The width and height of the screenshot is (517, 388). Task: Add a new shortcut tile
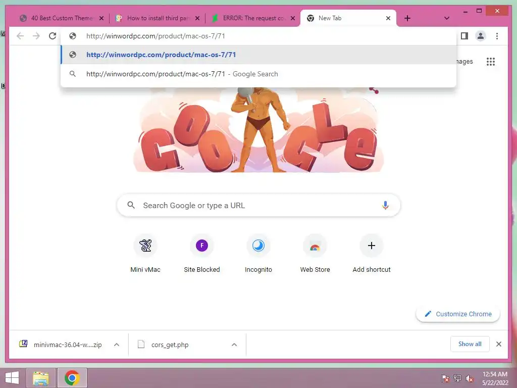[371, 254]
